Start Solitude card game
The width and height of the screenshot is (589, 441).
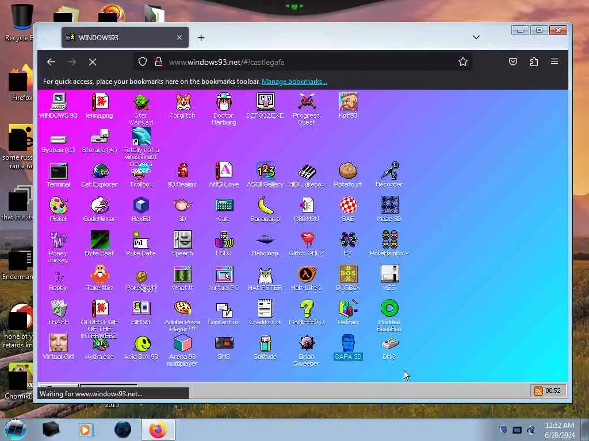click(265, 347)
